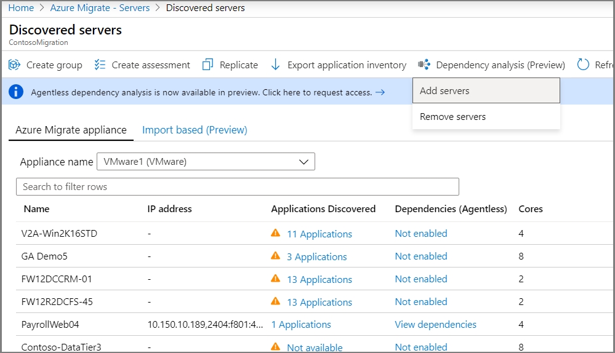Click the Create assessment checklist icon
This screenshot has height=353, width=615.
click(100, 65)
